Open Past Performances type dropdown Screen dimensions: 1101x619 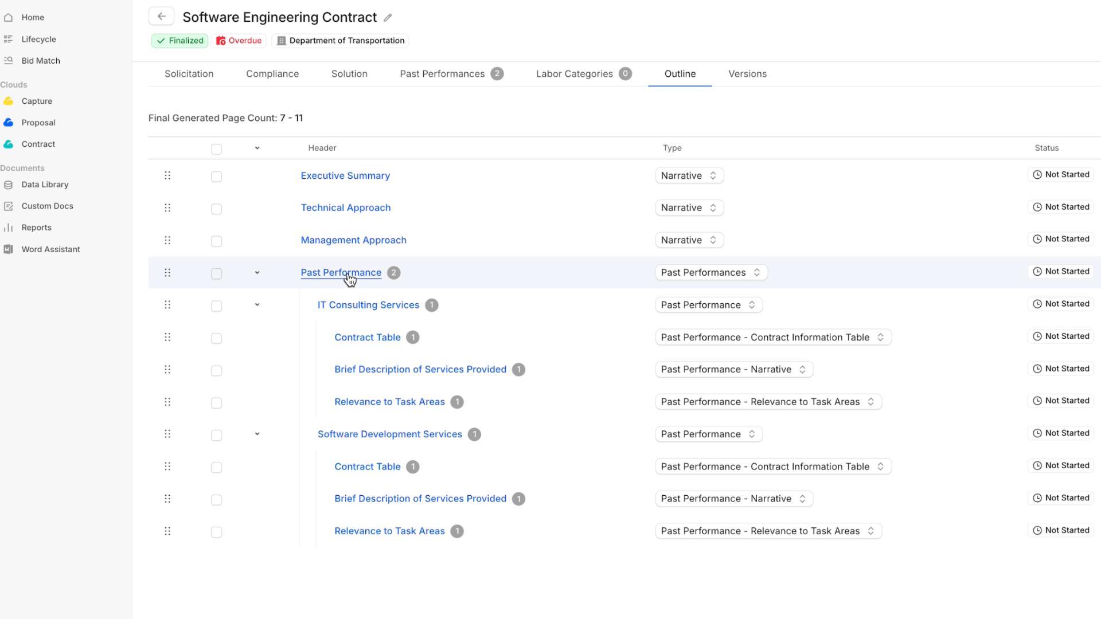(x=710, y=273)
